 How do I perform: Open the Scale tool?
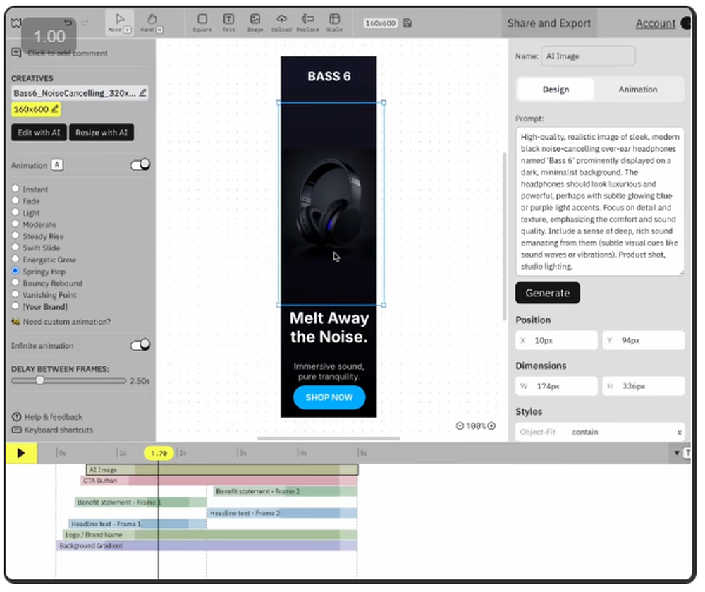(x=335, y=22)
